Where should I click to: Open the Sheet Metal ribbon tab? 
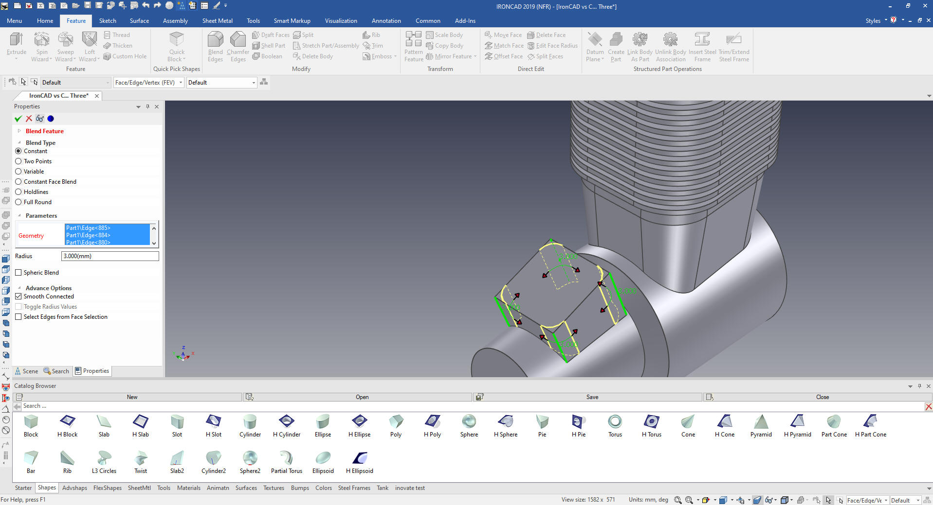[x=217, y=21]
